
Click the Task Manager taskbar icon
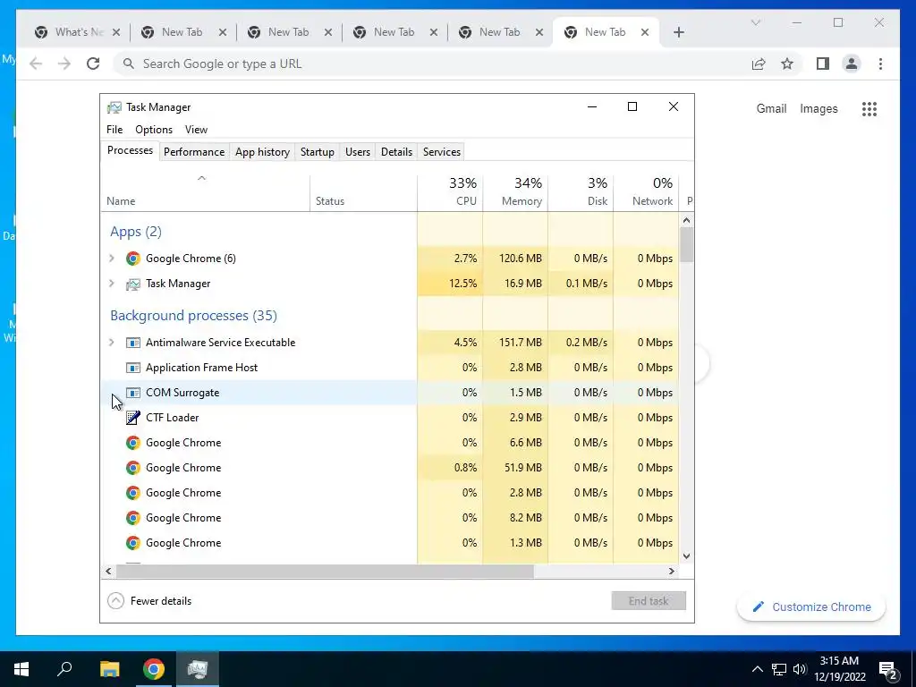[x=198, y=669]
